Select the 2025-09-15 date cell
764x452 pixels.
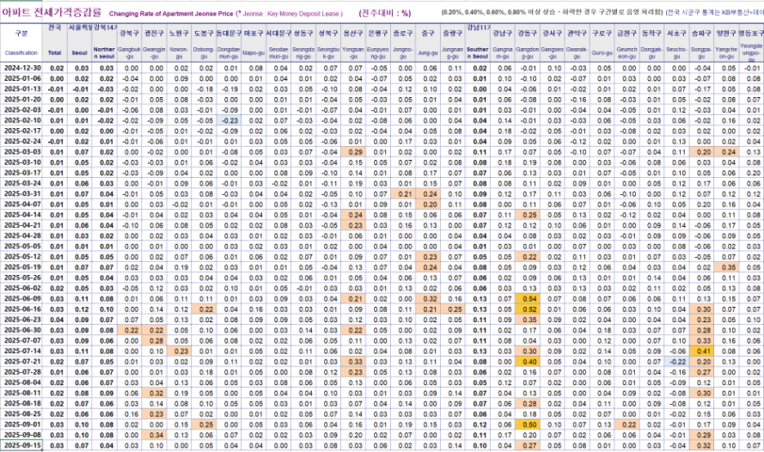(x=21, y=445)
